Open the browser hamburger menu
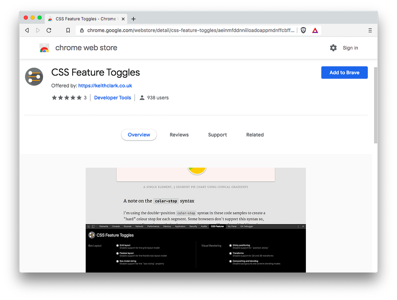Image resolution: width=397 pixels, height=300 pixels. coord(370,30)
